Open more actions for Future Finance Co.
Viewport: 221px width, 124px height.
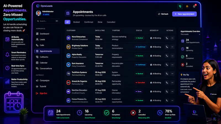(172, 100)
